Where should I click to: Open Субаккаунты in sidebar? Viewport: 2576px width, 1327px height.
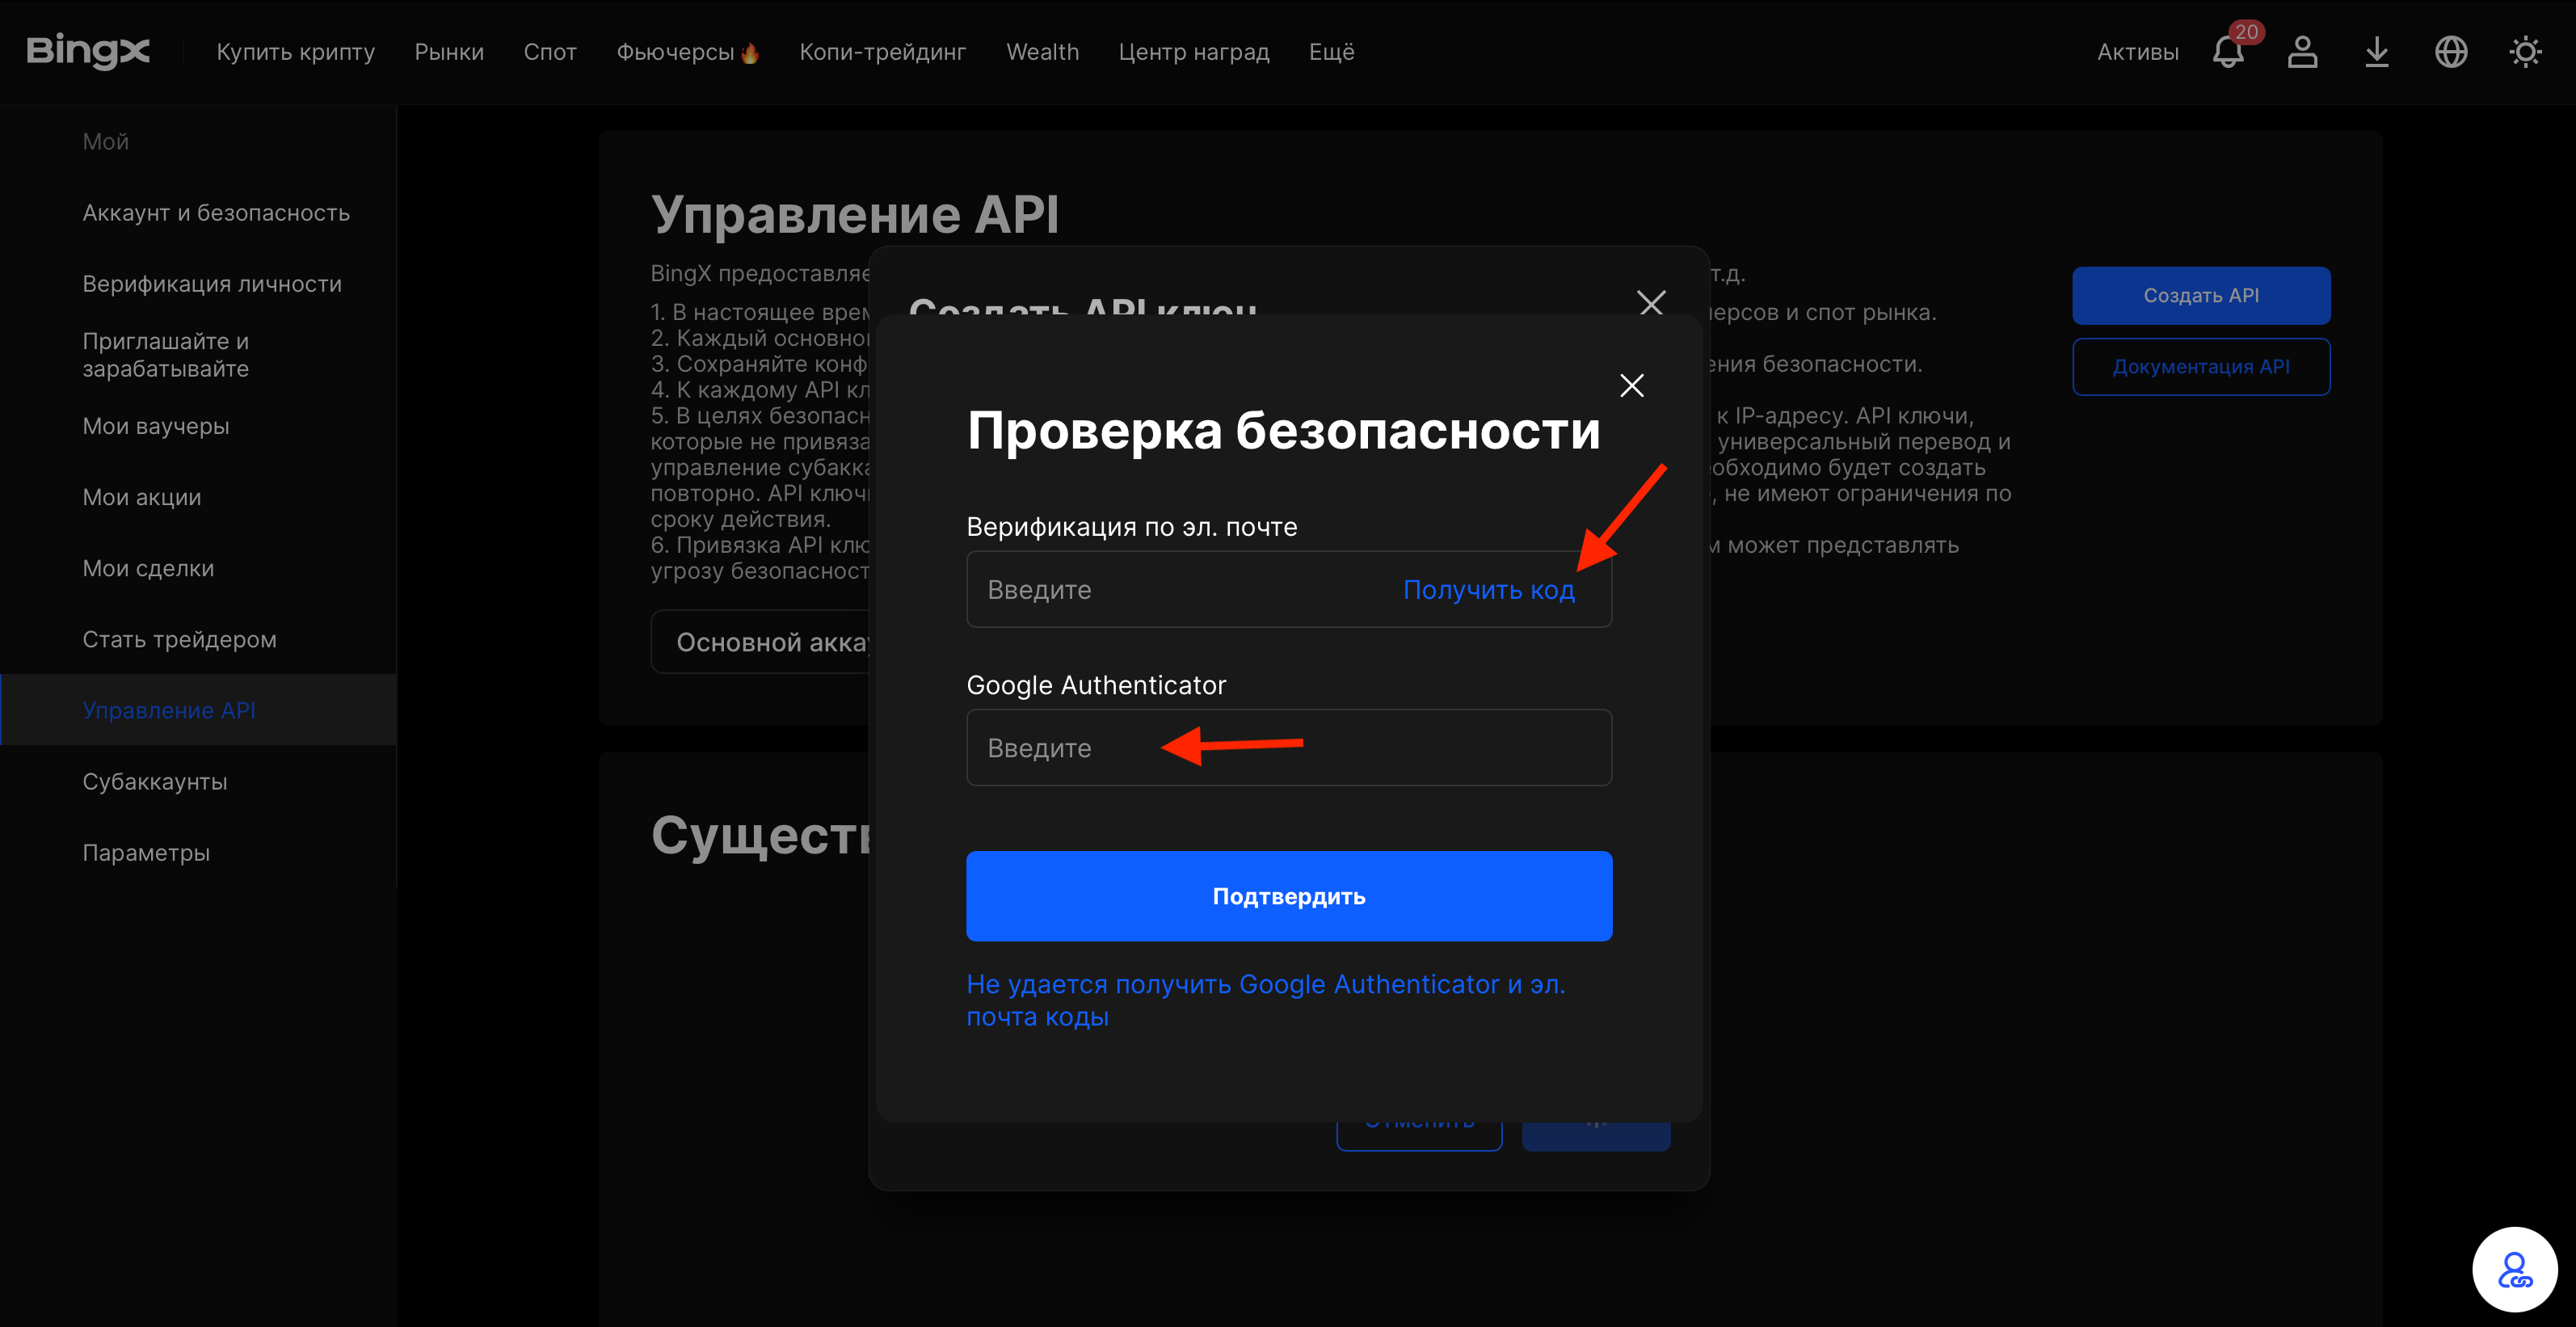(x=155, y=781)
